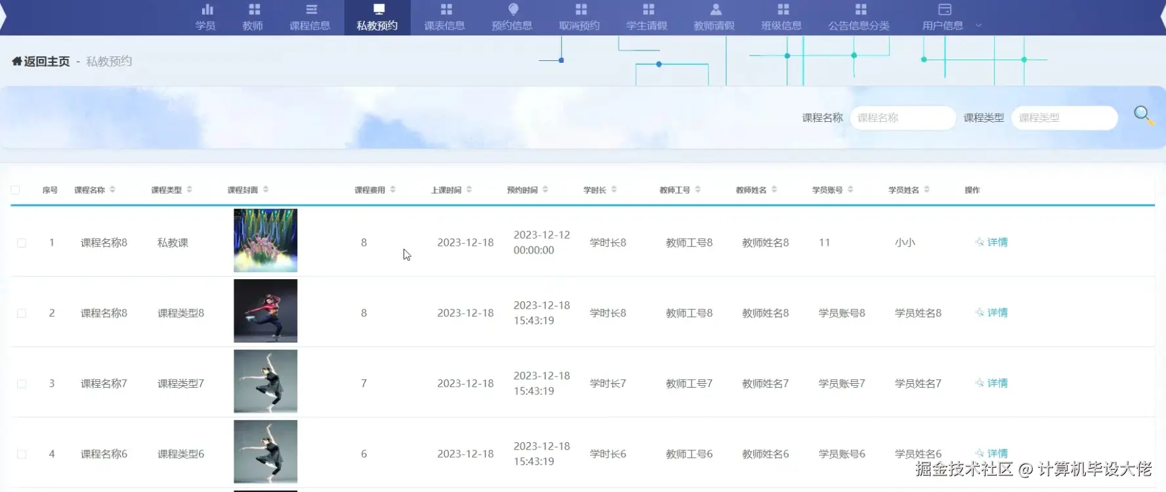Screen dimensions: 1166x492
Task: Sort by 预约时间 column arrows
Action: point(545,189)
